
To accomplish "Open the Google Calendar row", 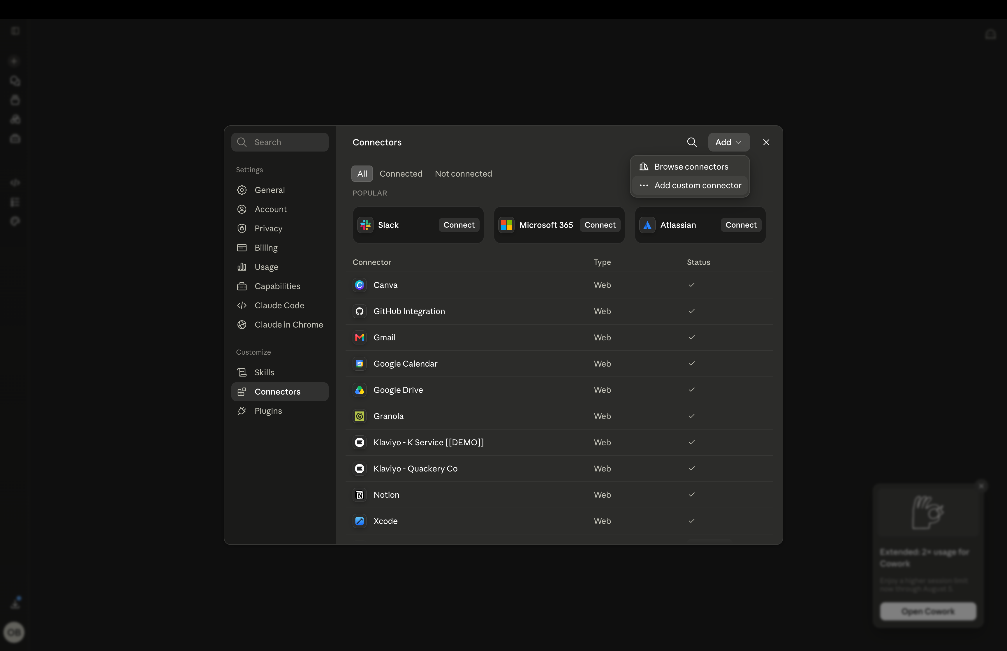I will [x=559, y=364].
